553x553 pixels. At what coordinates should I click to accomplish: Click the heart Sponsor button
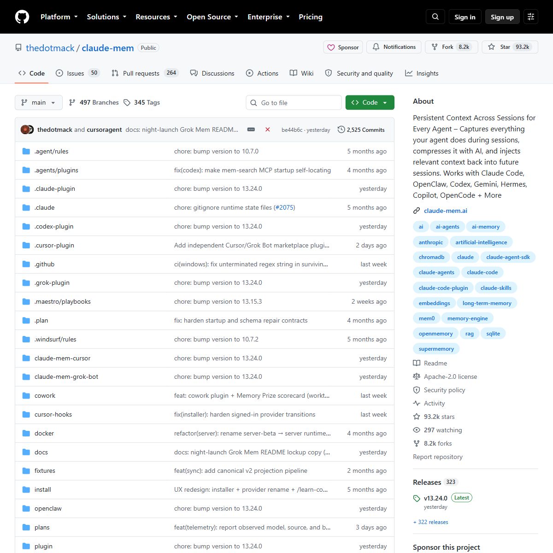(x=343, y=47)
